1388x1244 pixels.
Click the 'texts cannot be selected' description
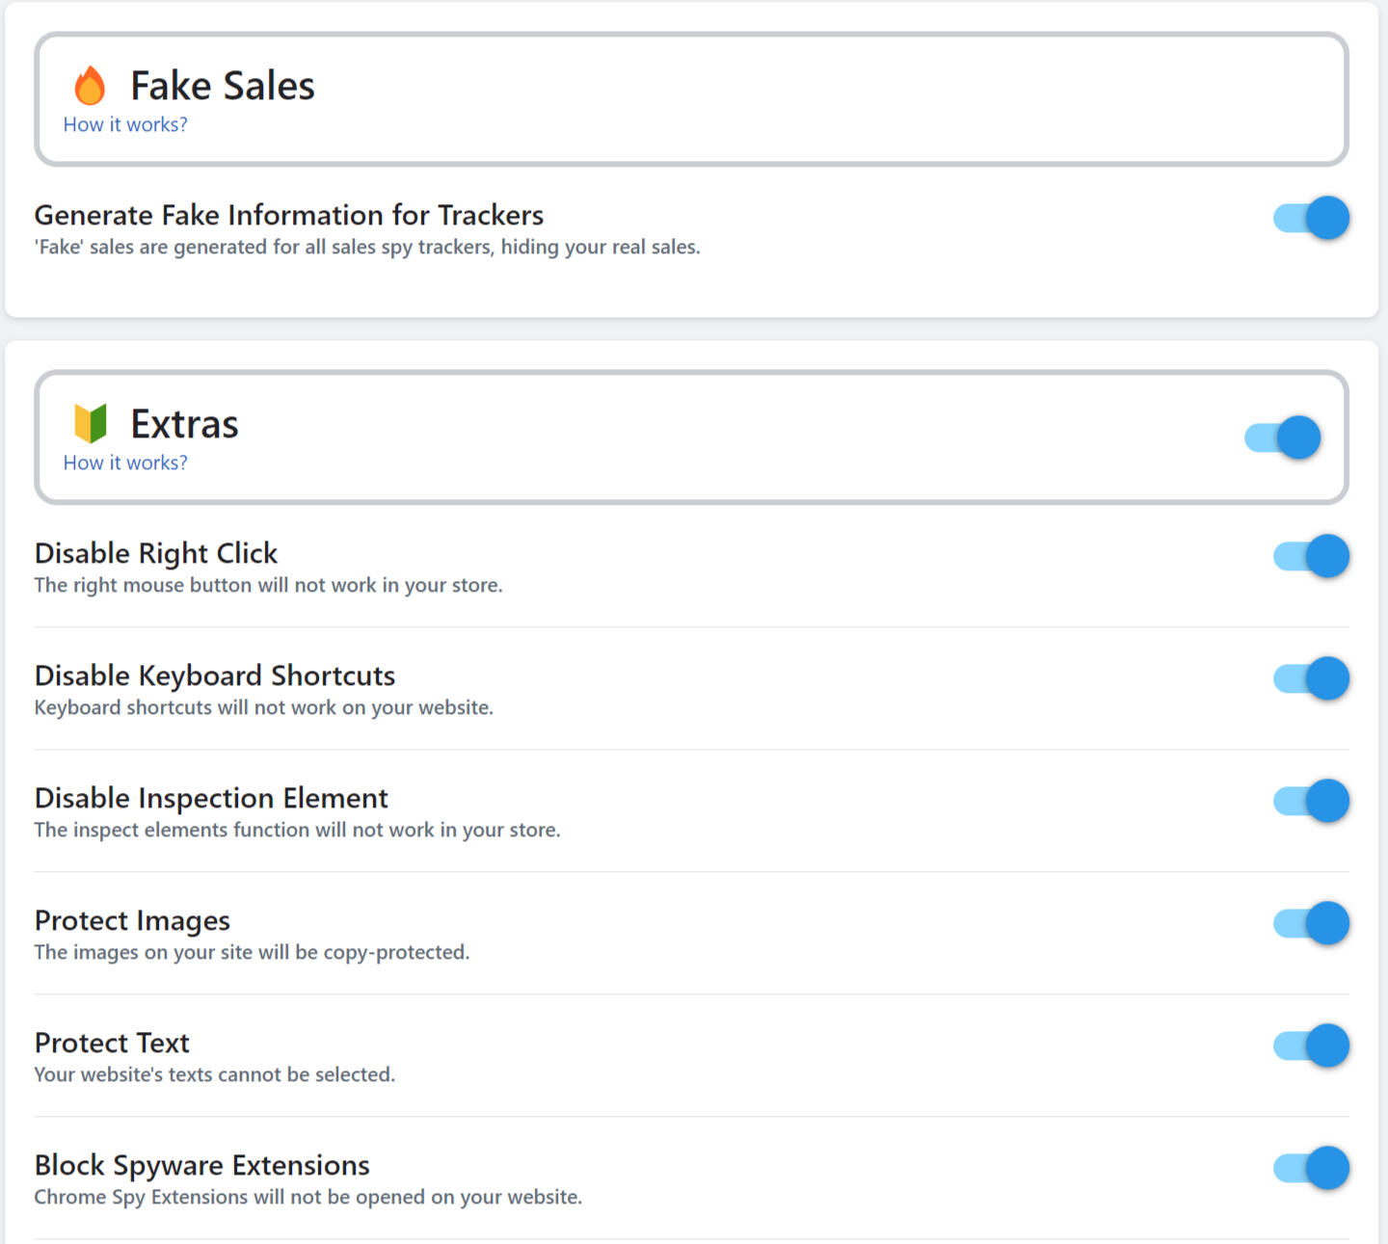tap(215, 1074)
